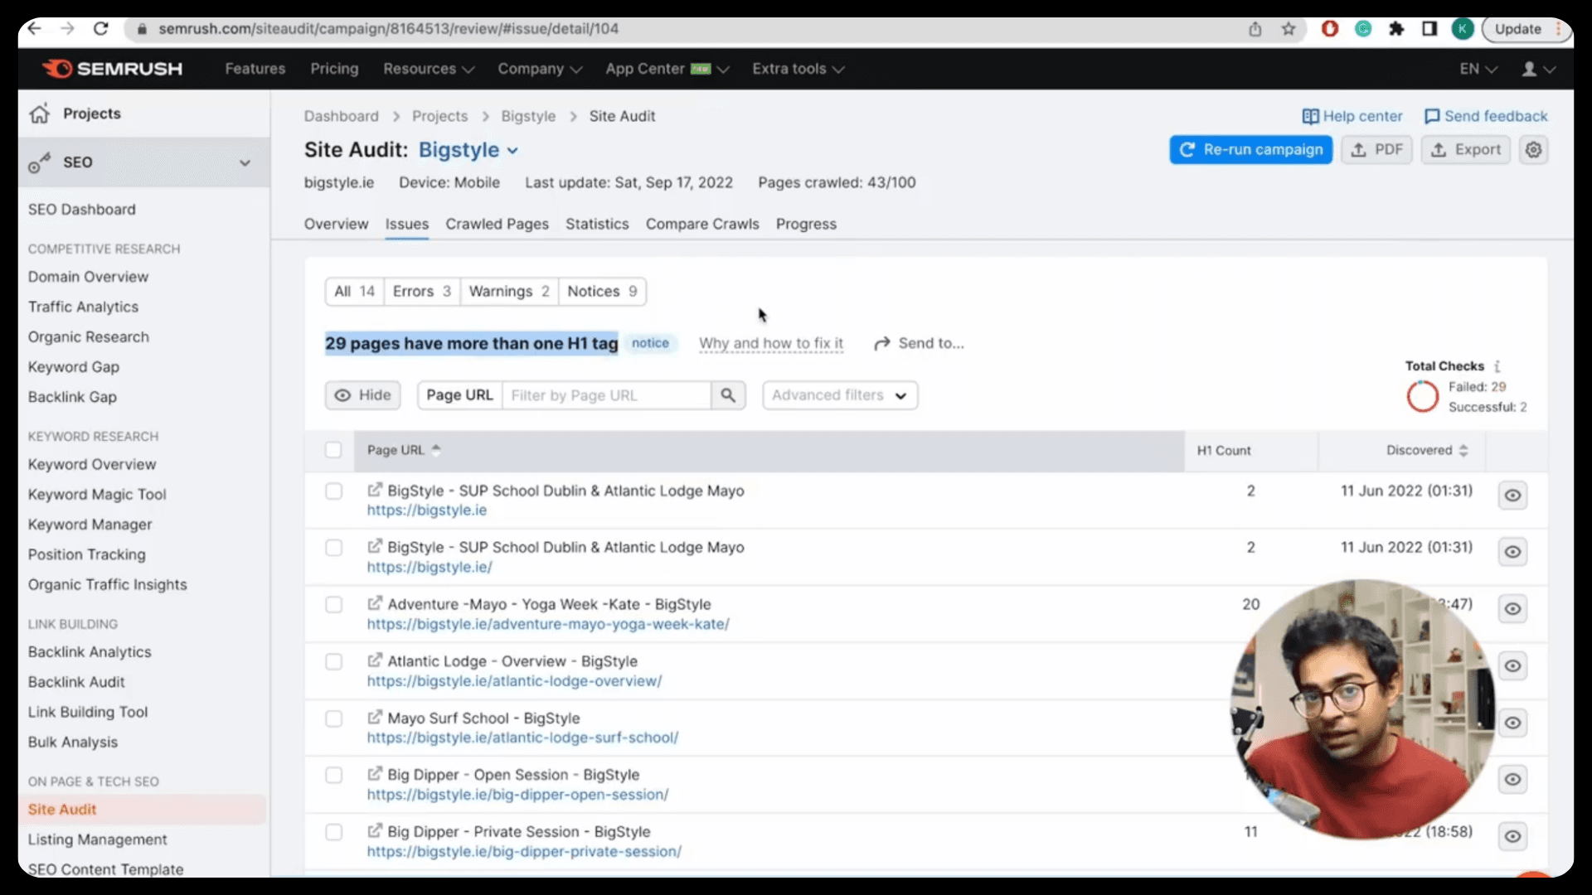The image size is (1592, 895).
Task: Click the search magnifier for Page URL filter
Action: point(728,395)
